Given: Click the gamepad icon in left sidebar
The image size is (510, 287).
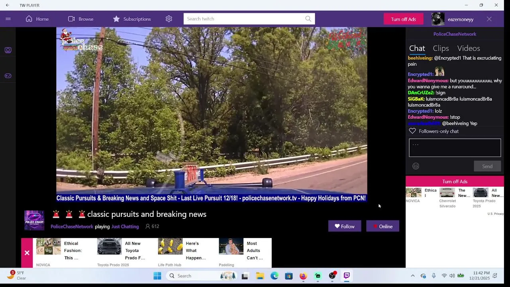Looking at the screenshot, I should [8, 76].
